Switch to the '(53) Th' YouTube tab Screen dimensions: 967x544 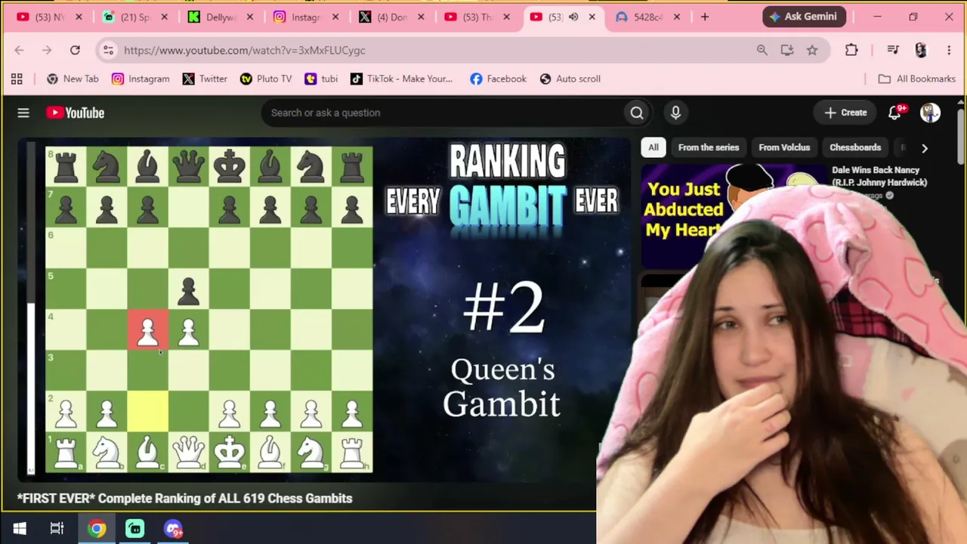(478, 17)
